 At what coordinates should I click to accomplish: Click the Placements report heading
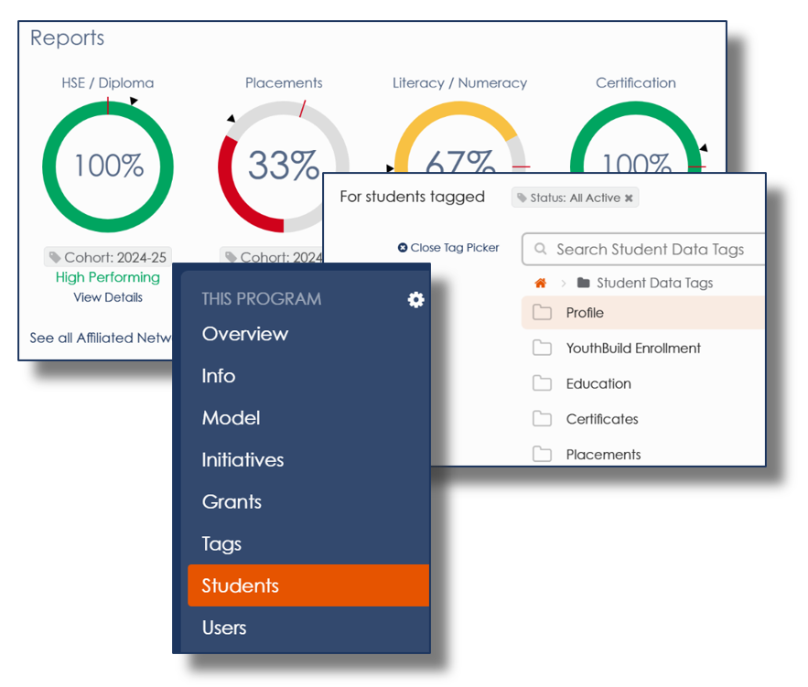pyautogui.click(x=284, y=83)
